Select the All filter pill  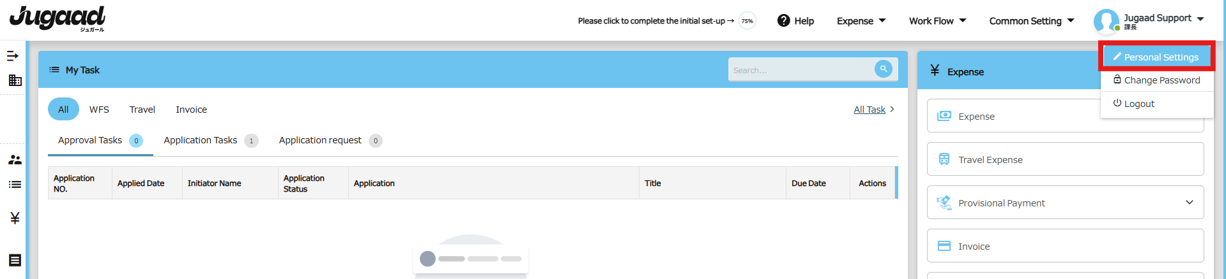coord(63,109)
